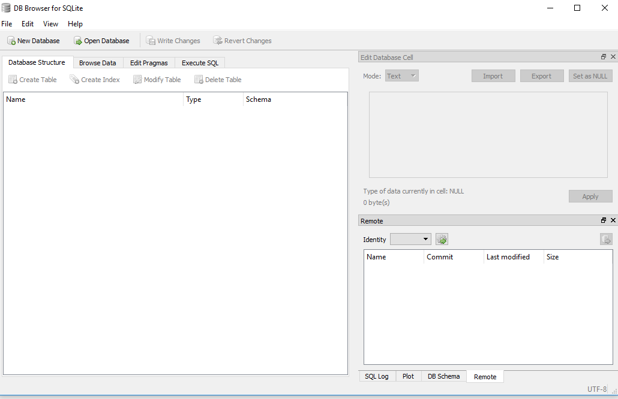Click the Size column header
The height and width of the screenshot is (399, 618).
[x=578, y=257]
